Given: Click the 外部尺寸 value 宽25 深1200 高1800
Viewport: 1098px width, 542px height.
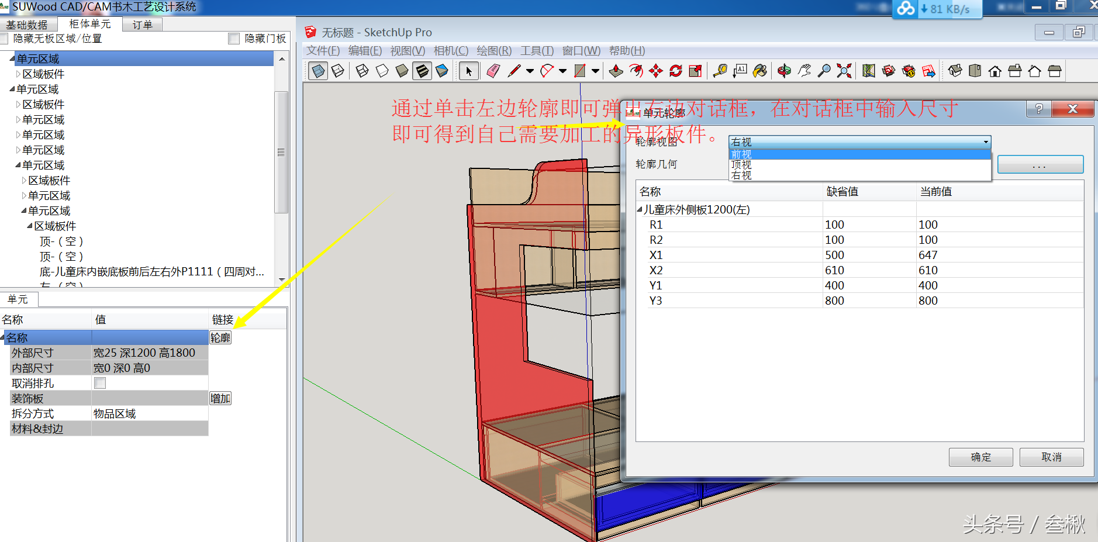Looking at the screenshot, I should click(150, 353).
